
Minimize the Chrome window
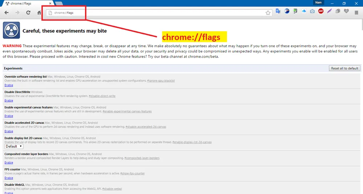click(x=332, y=4)
